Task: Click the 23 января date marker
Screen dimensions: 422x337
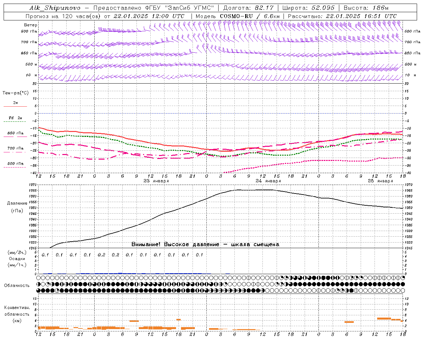Action: tap(156, 181)
